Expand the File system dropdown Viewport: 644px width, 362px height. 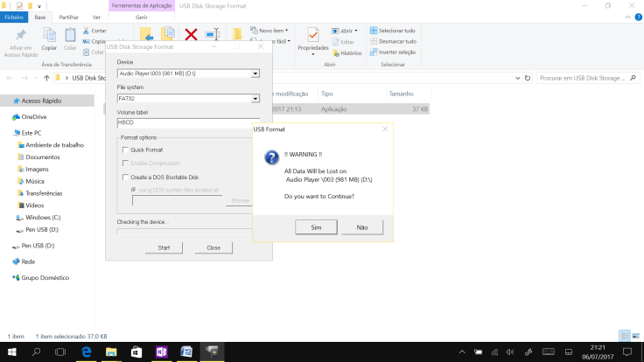coord(255,99)
